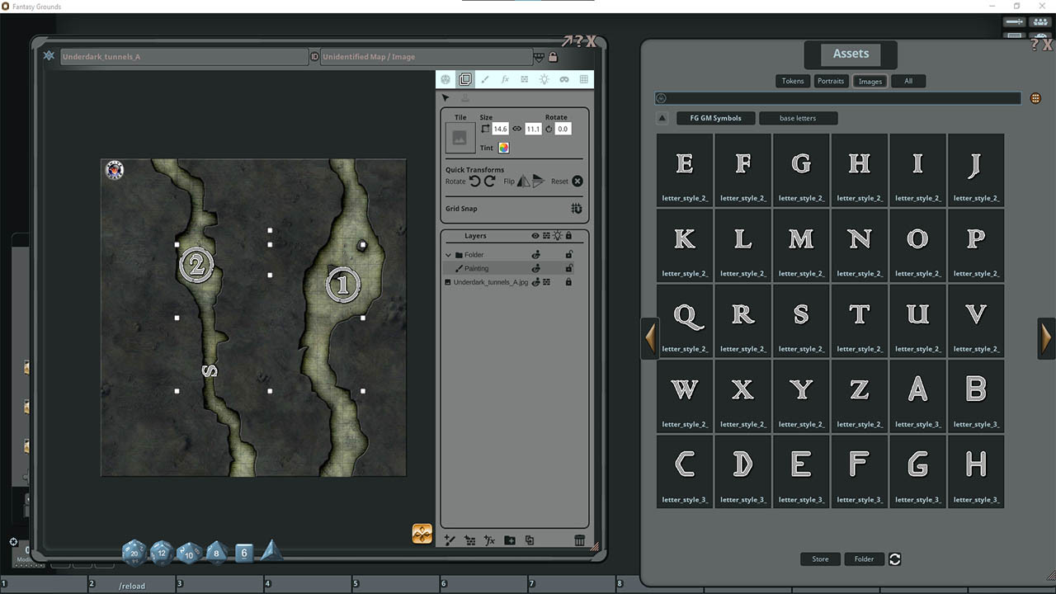
Task: Switch to the Portraits tab in Assets
Action: [x=831, y=81]
